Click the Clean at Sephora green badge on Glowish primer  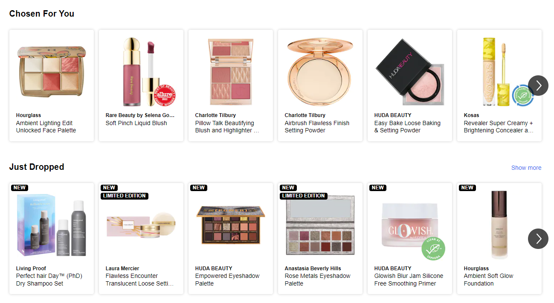tap(433, 248)
